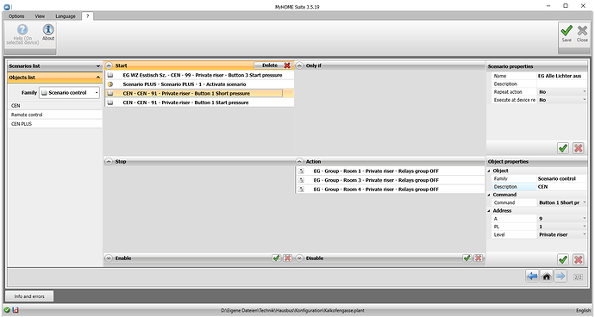The height and width of the screenshot is (317, 595).
Task: Click the MyHOME Suite title bar app icon
Action: point(7,6)
